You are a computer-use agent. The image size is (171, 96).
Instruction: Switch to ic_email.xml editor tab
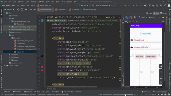60,10
